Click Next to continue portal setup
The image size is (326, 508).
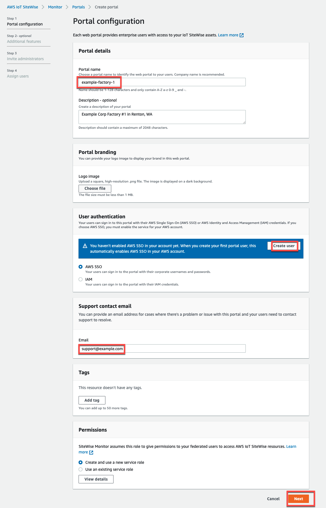(x=299, y=499)
